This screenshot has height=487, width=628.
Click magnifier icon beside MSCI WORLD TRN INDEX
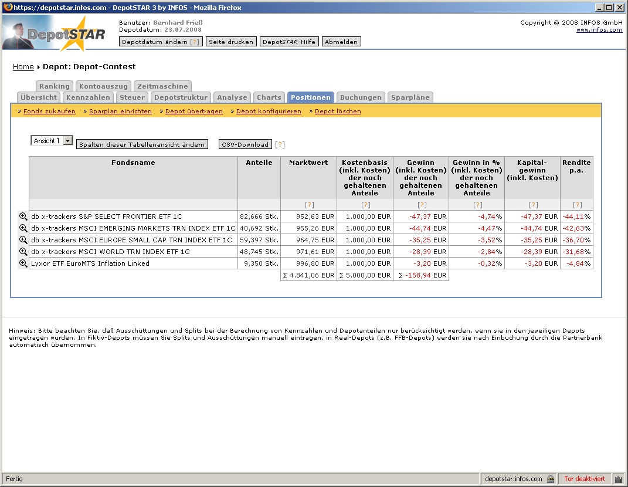tap(23, 252)
